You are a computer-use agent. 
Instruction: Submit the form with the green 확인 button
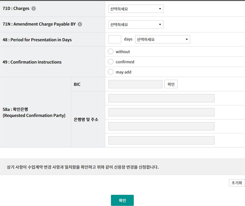[122, 200]
